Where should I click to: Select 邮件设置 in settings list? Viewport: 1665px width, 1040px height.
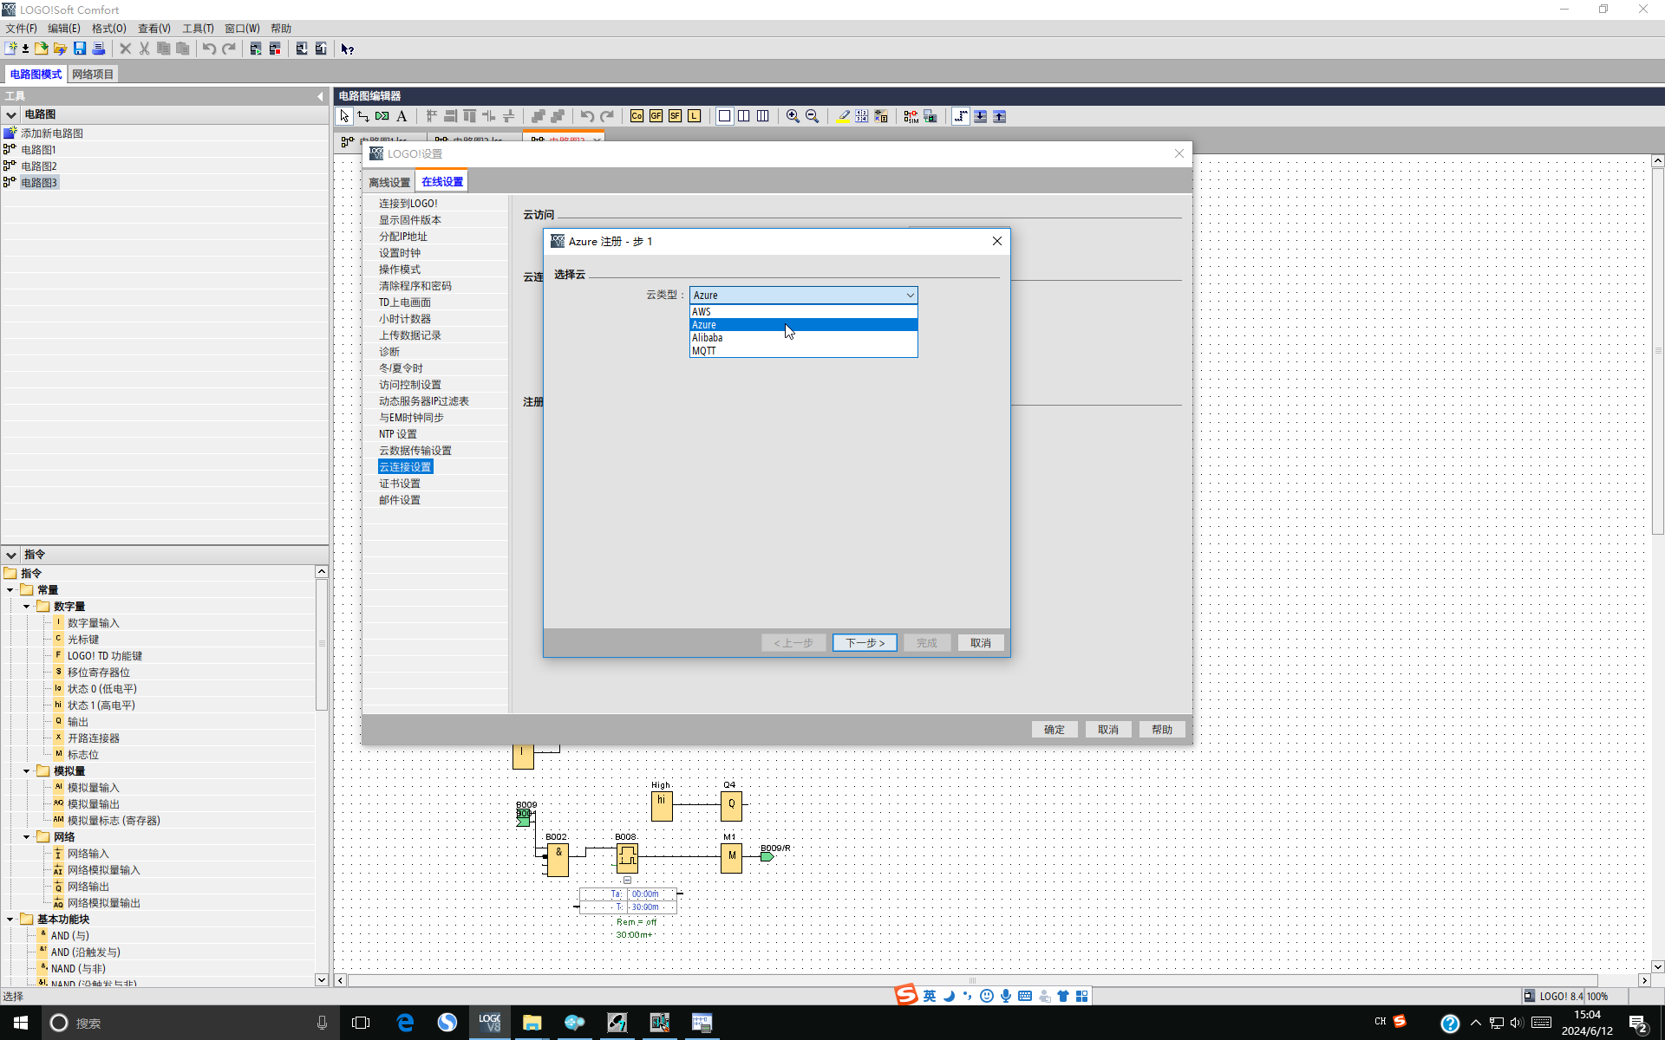pyautogui.click(x=400, y=500)
